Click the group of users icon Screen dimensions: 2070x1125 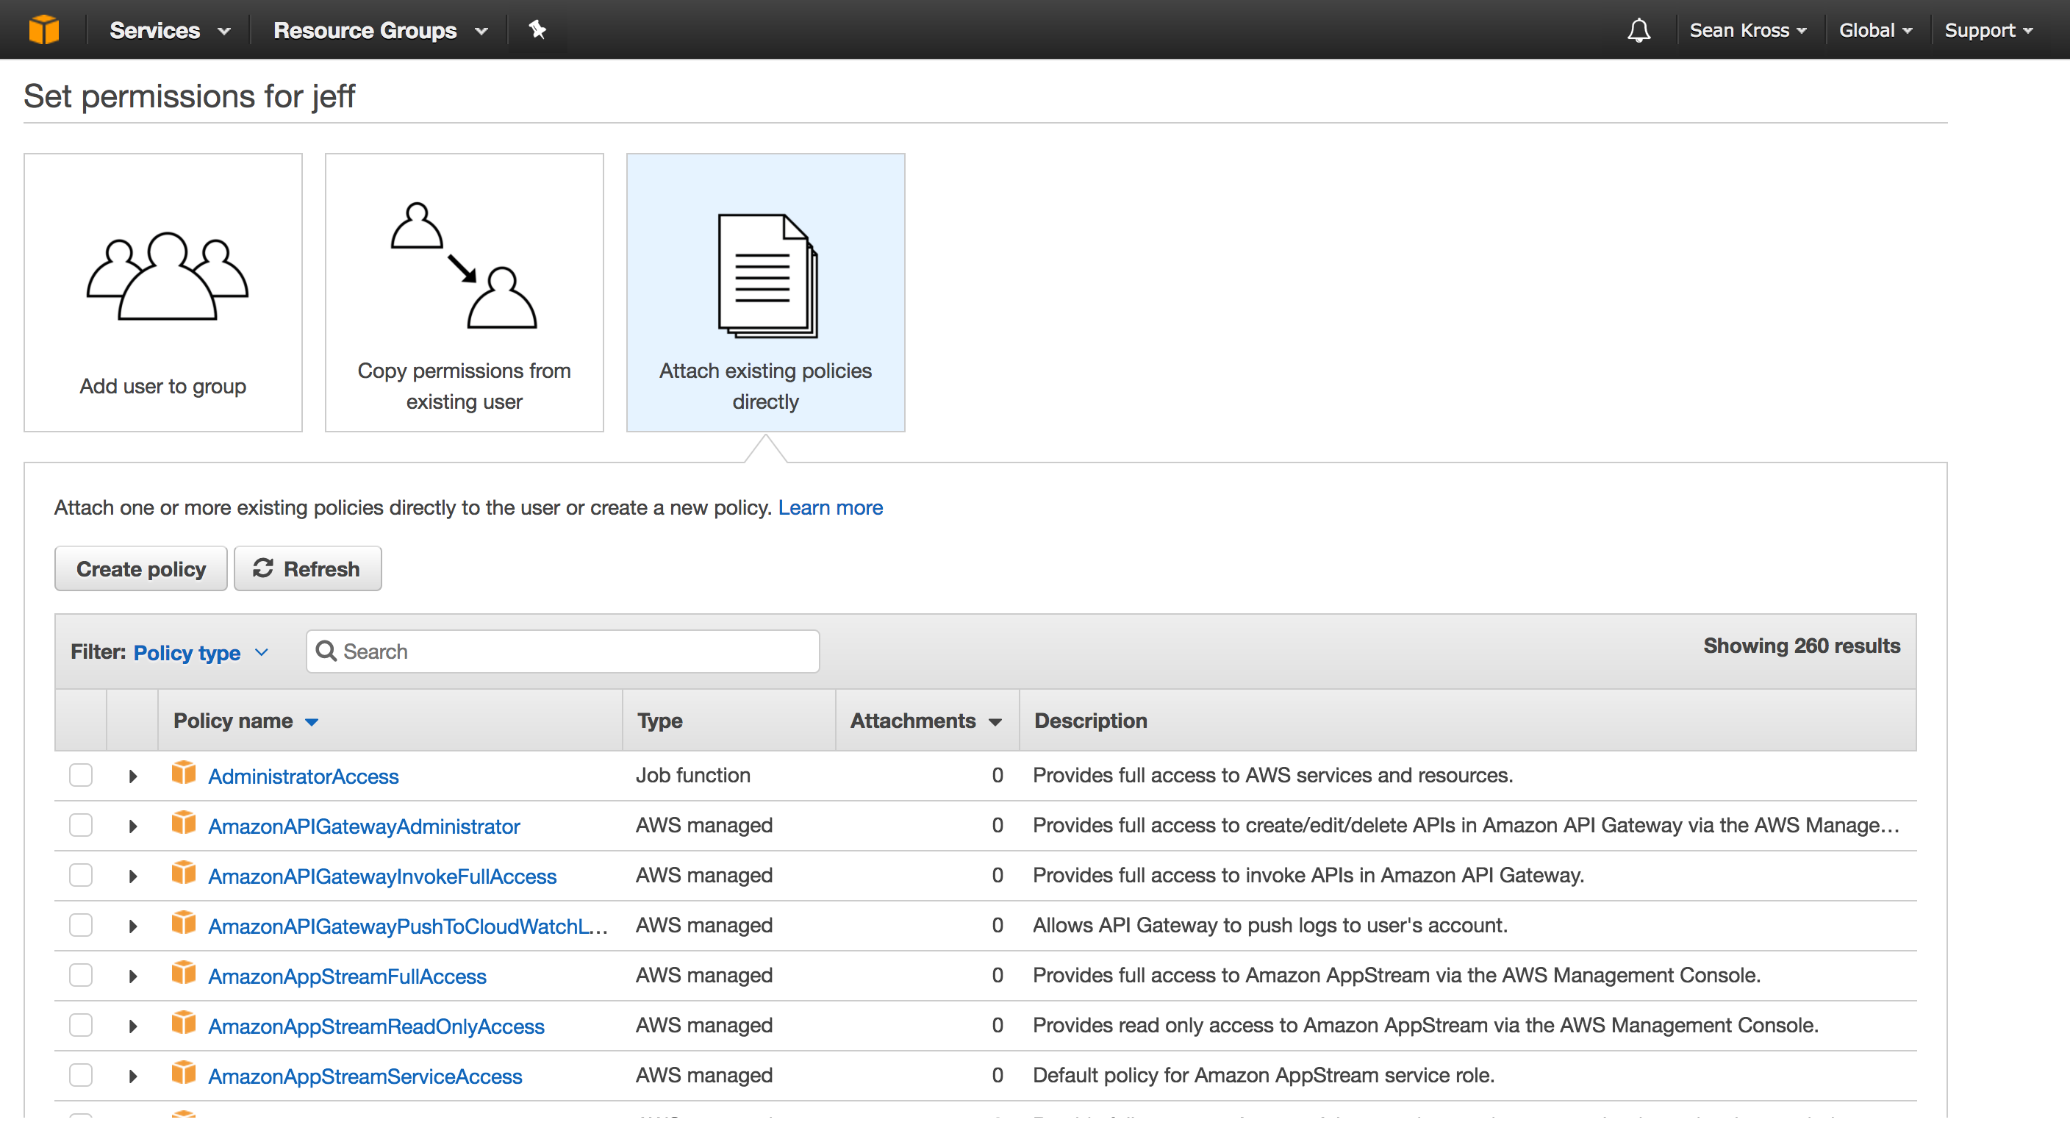point(167,276)
